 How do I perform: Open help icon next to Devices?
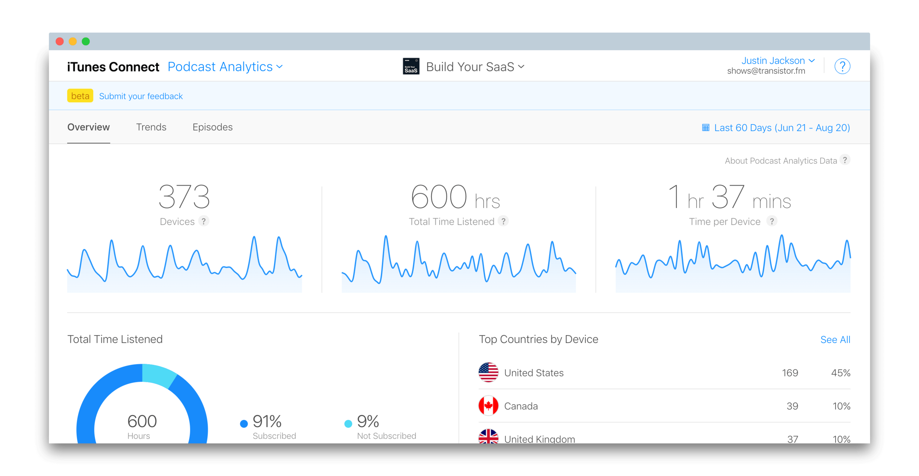(x=203, y=221)
